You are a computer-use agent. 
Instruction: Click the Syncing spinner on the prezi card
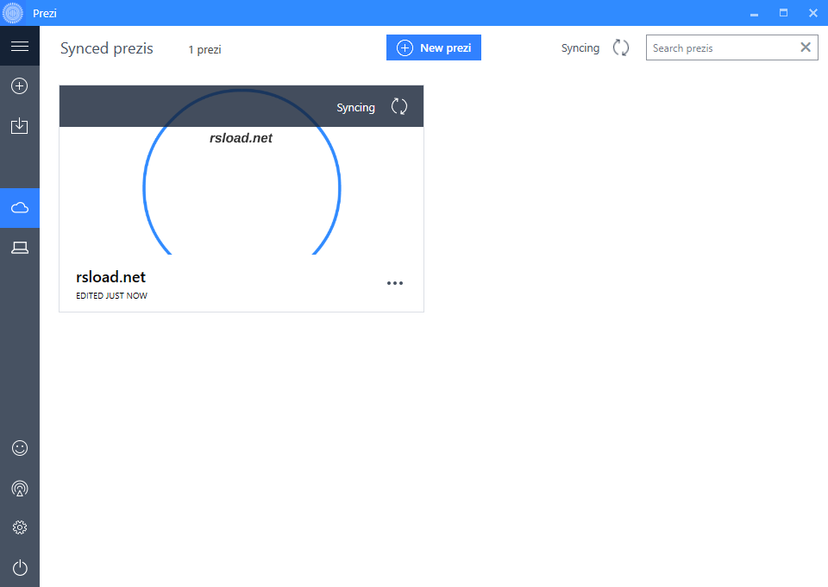tap(398, 106)
